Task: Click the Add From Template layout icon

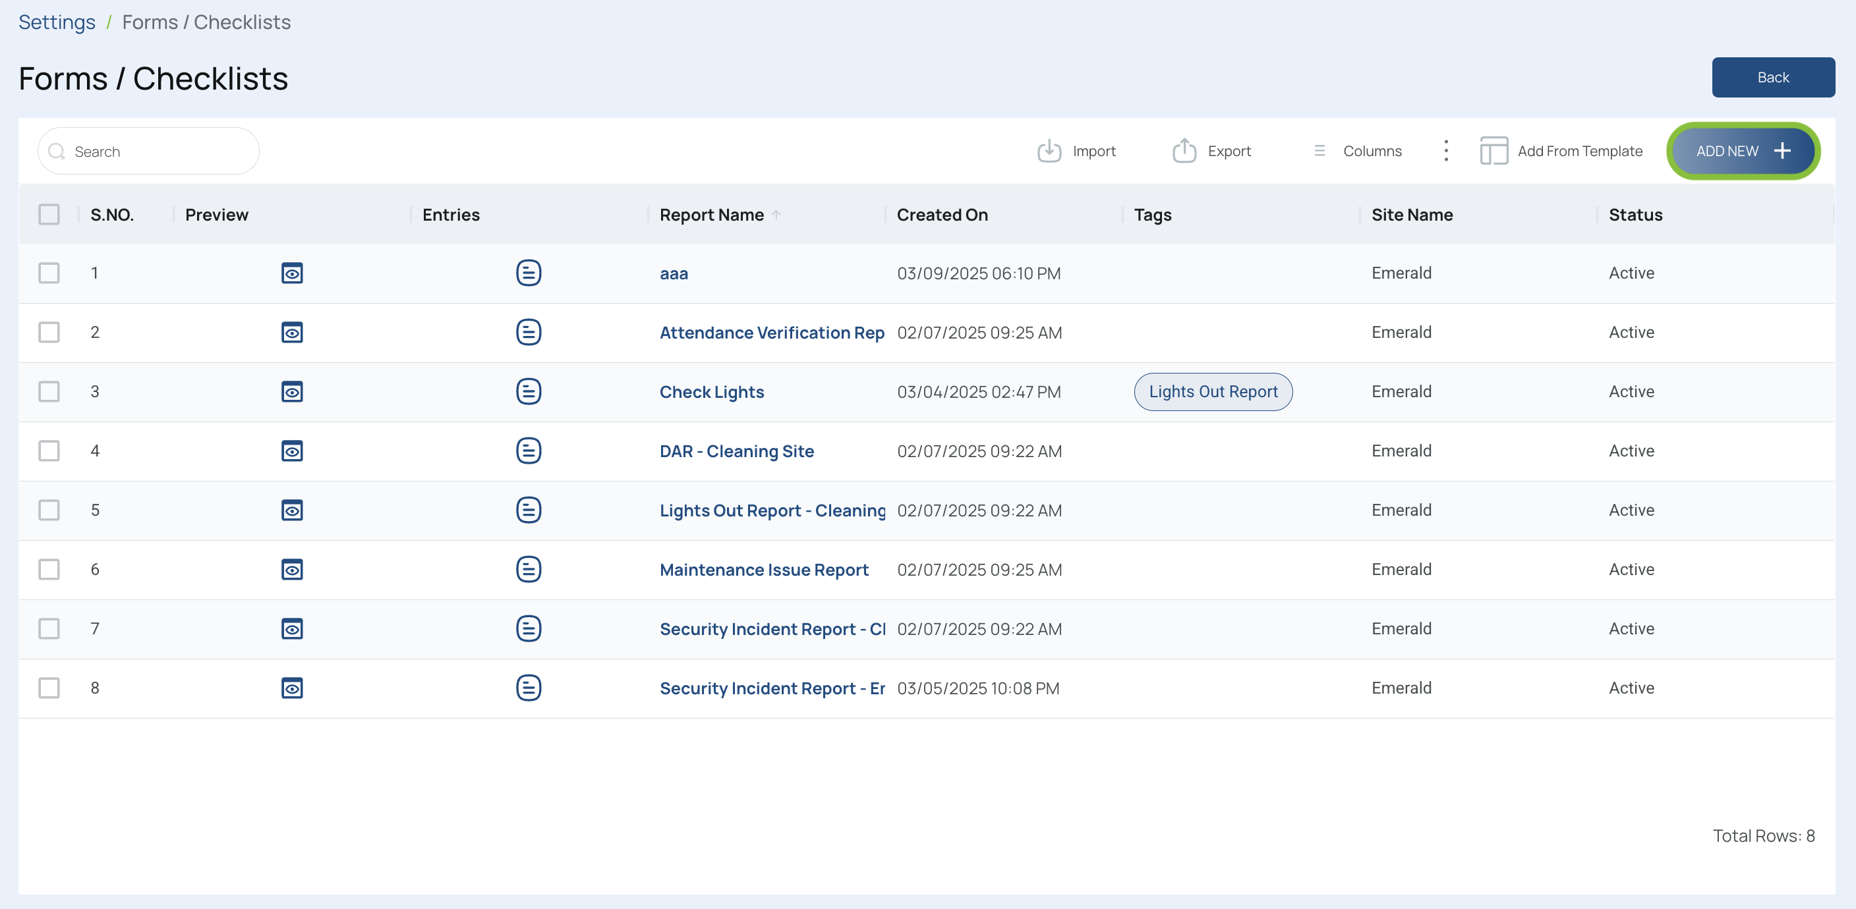Action: click(x=1493, y=151)
